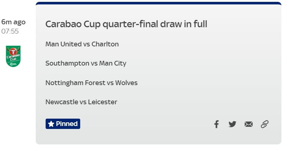The image size is (284, 147).
Task: Open the Carabao Cup EFL logo
Action: coord(13,56)
